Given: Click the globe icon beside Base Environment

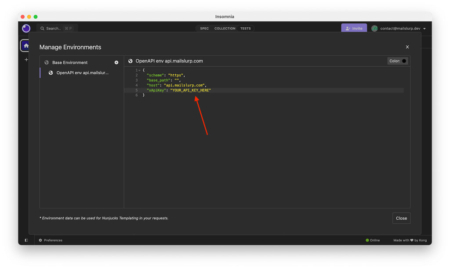Looking at the screenshot, I should click(x=47, y=62).
